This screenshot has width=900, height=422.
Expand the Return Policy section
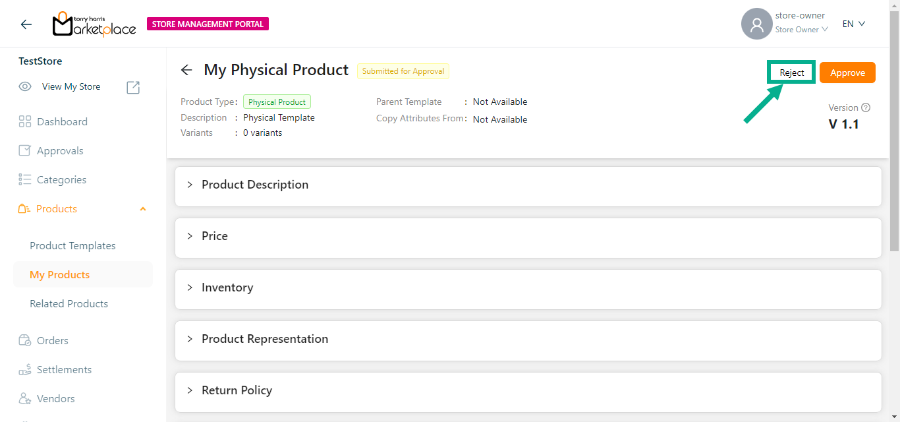pyautogui.click(x=237, y=391)
